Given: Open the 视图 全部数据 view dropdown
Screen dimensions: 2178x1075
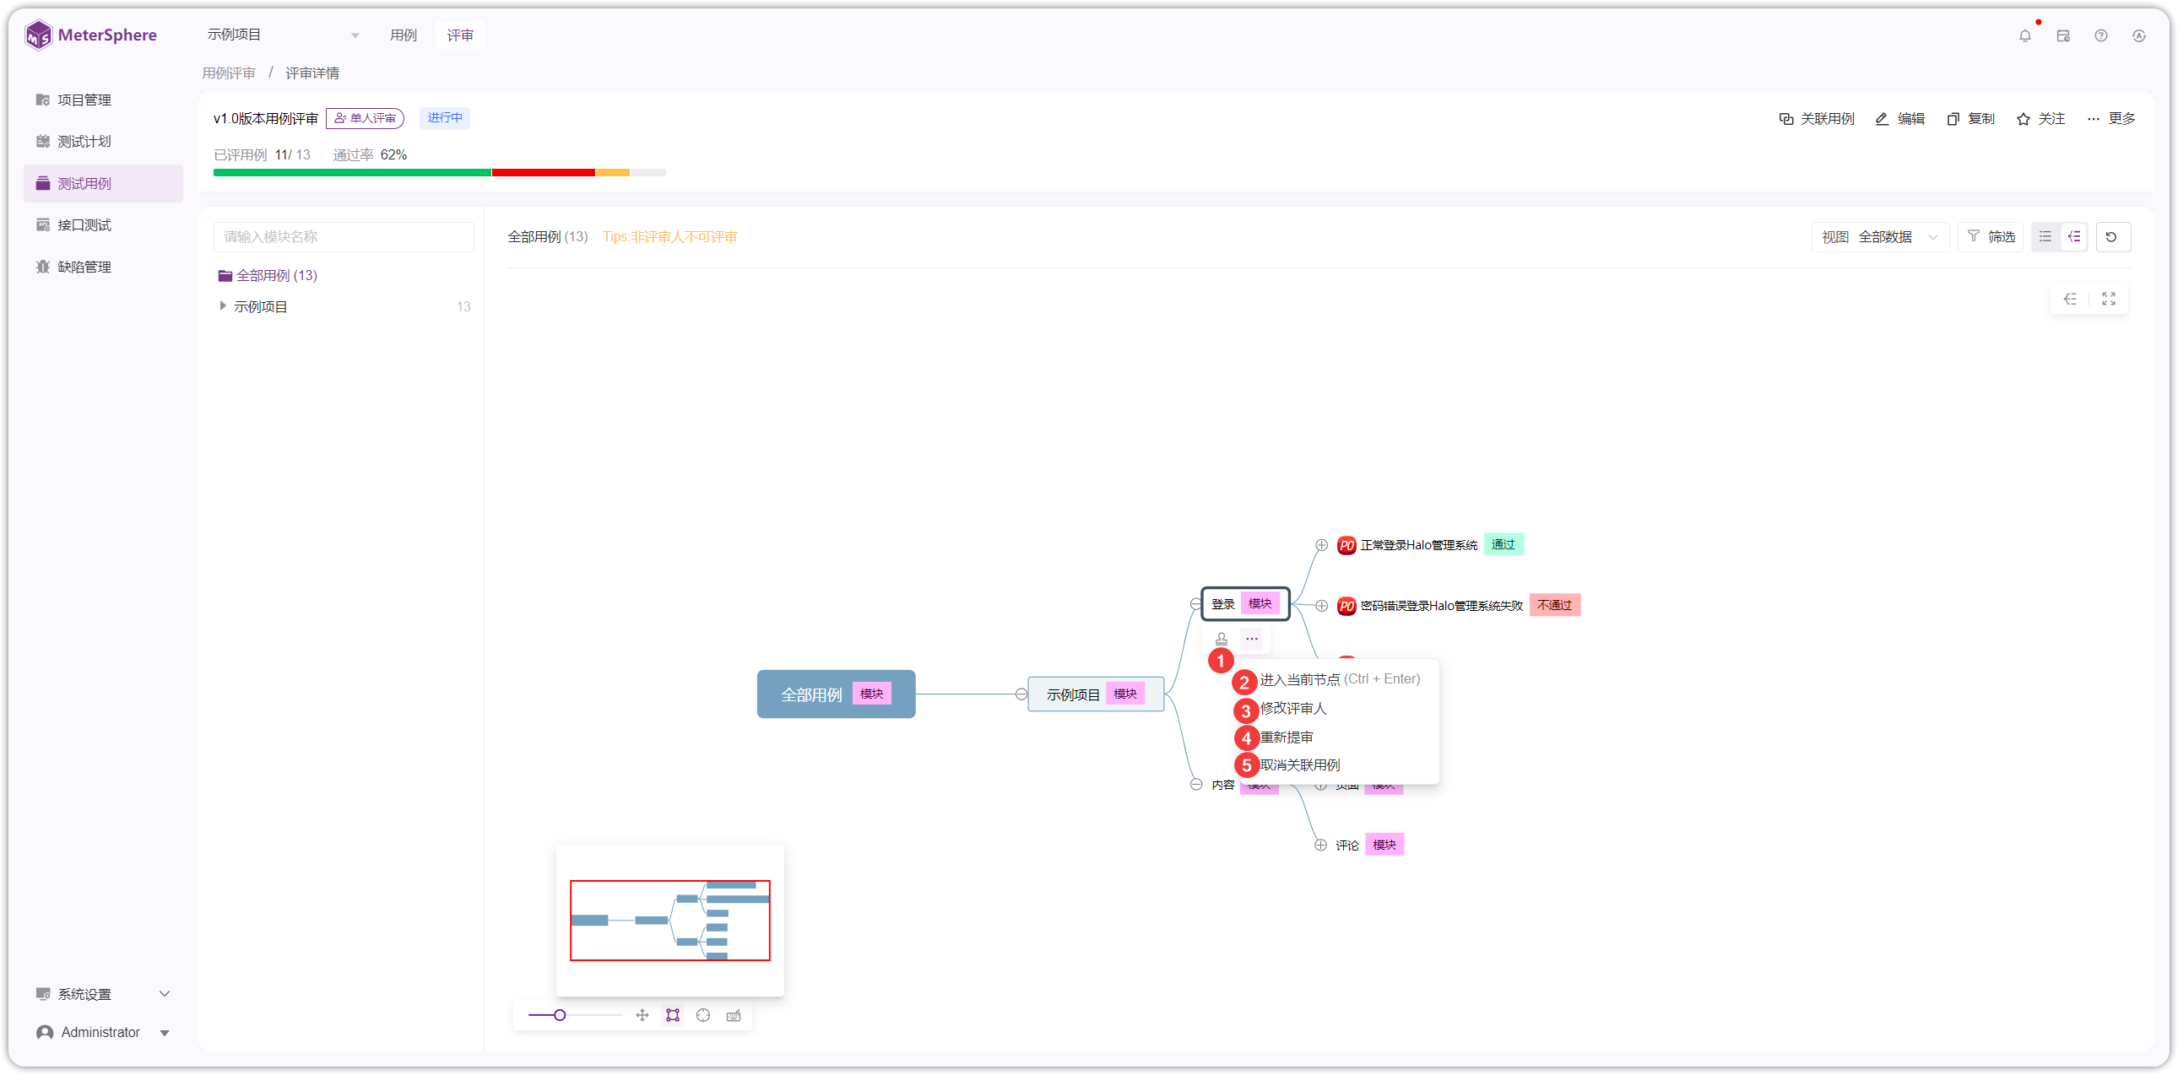Looking at the screenshot, I should point(1880,236).
